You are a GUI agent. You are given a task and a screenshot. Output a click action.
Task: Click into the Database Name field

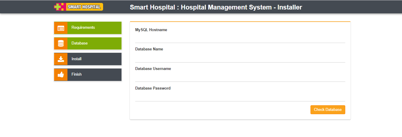click(240, 58)
